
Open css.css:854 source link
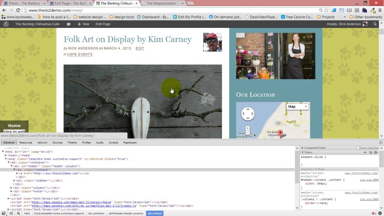coord(369,180)
